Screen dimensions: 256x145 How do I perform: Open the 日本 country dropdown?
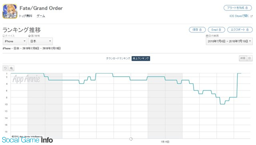tap(40, 41)
